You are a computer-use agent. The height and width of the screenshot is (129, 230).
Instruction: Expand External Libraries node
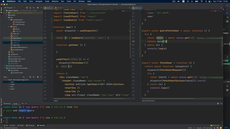tap(4, 66)
